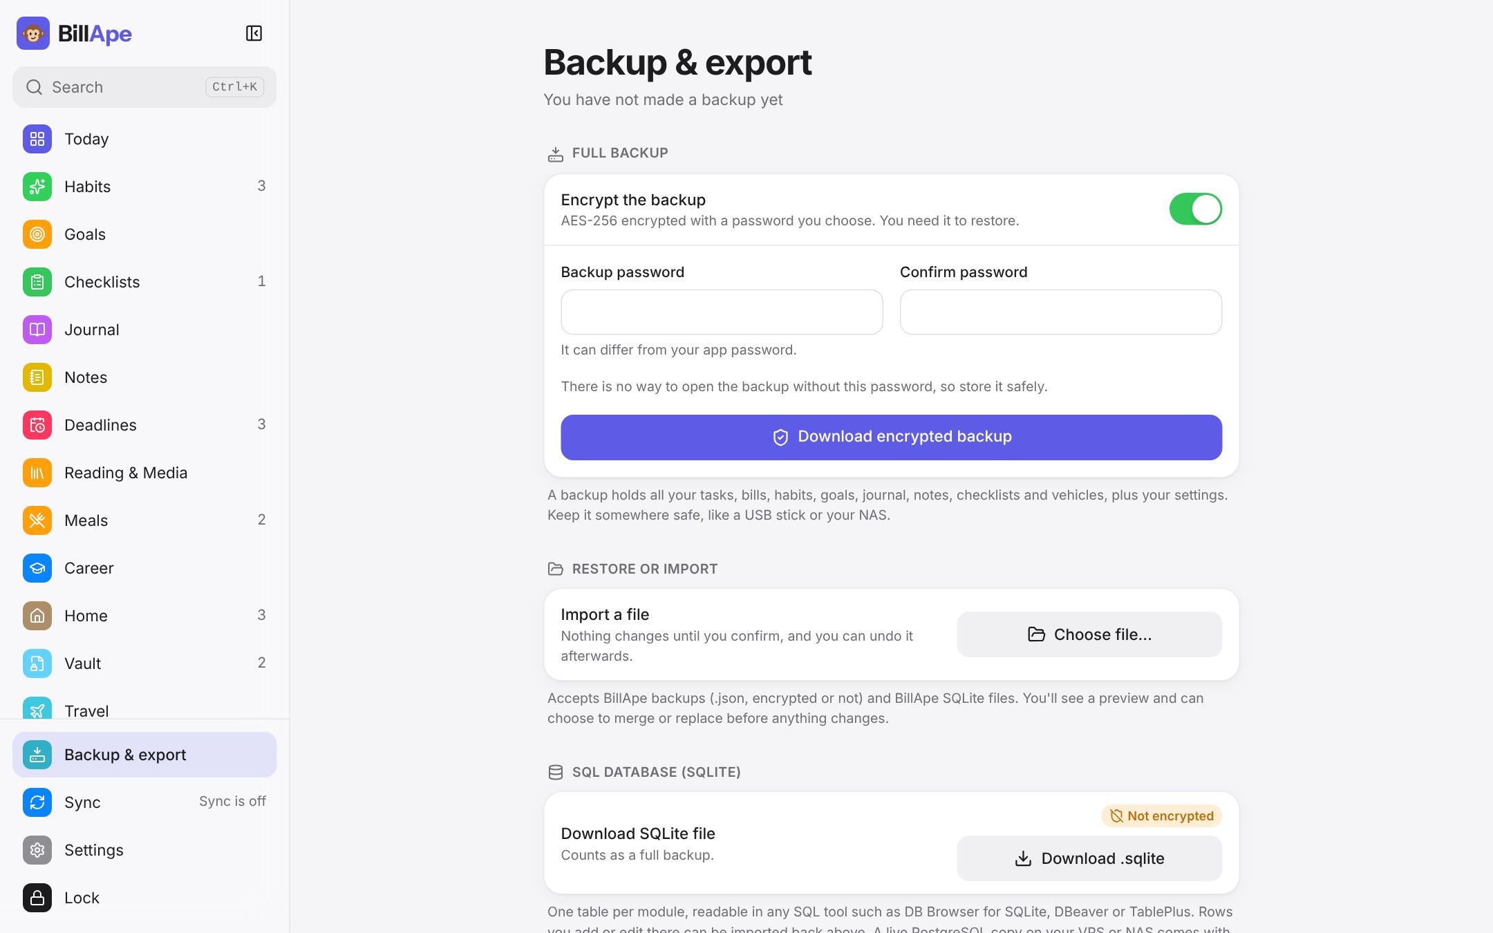Open the Deadlines sidebar label

tap(100, 425)
